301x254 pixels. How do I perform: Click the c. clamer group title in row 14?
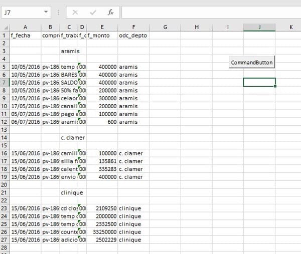click(73, 138)
